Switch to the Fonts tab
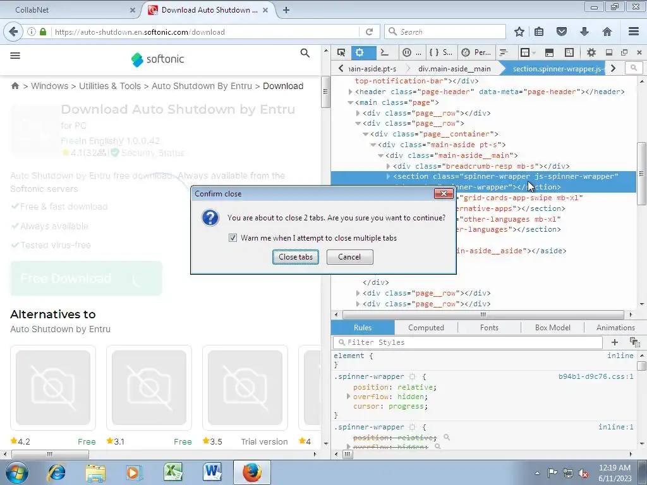Image resolution: width=647 pixels, height=485 pixels. tap(490, 328)
